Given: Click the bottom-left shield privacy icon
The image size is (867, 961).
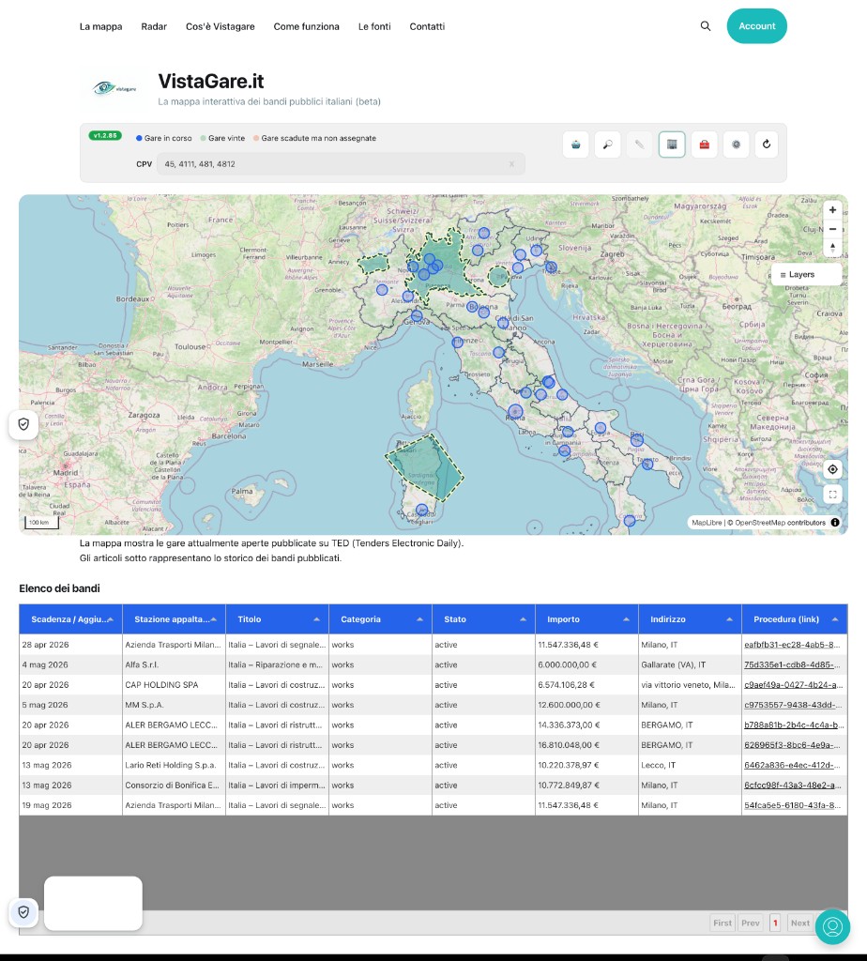Looking at the screenshot, I should click(x=23, y=912).
